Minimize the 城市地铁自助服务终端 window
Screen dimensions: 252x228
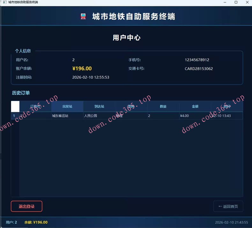[225, 2]
